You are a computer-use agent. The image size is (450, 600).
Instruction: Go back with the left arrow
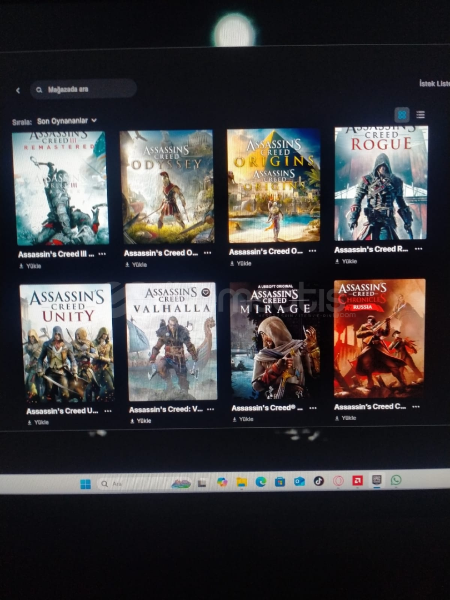pyautogui.click(x=18, y=91)
